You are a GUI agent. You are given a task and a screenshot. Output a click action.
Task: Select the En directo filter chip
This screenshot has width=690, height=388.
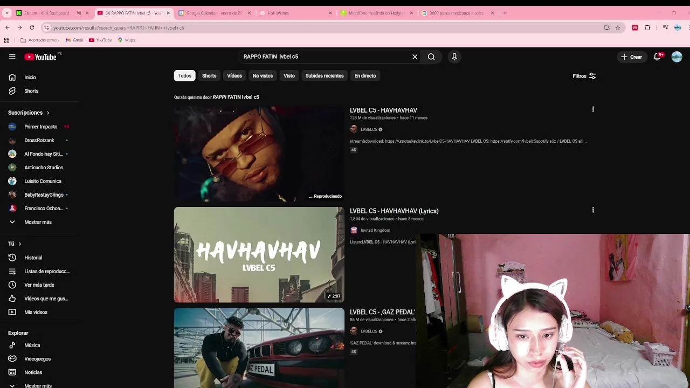click(x=365, y=75)
